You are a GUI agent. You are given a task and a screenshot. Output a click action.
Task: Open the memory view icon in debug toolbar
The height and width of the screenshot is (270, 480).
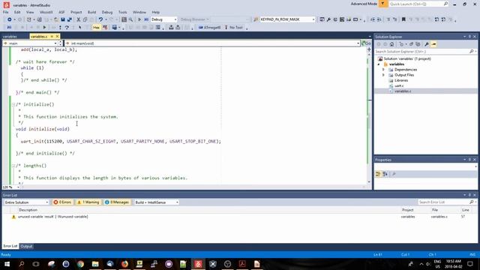(115, 28)
